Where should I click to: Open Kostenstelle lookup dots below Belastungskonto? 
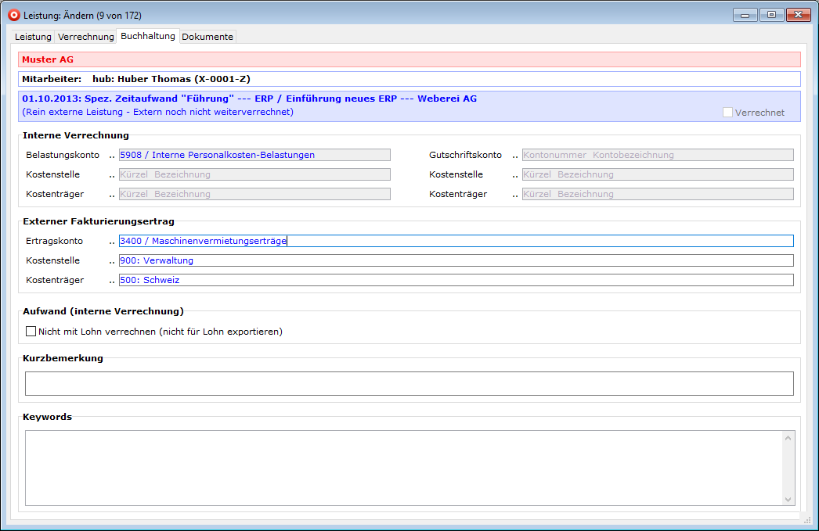[112, 175]
